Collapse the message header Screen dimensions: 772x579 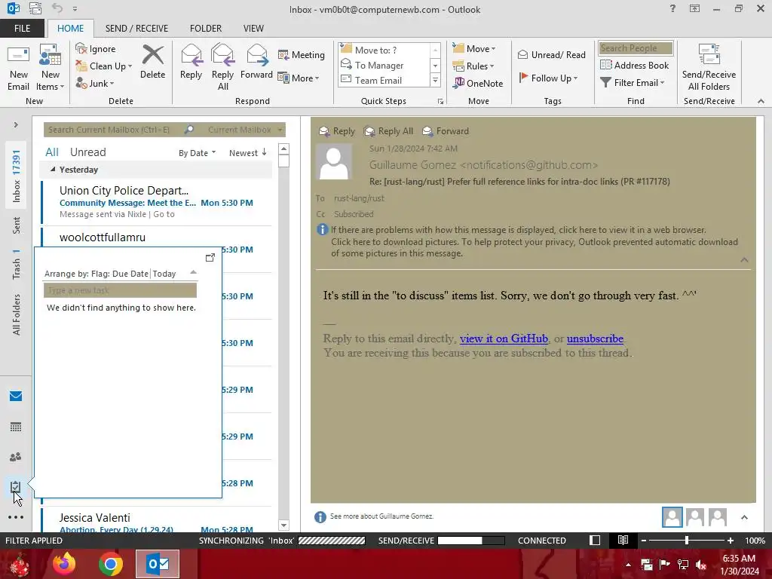(x=744, y=260)
